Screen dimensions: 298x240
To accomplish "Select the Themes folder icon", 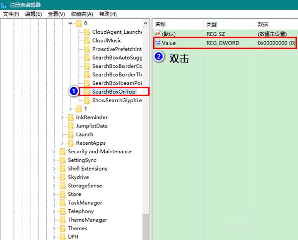I will click(x=62, y=229).
